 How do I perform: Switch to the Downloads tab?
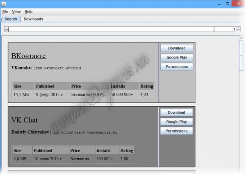pyautogui.click(x=34, y=19)
